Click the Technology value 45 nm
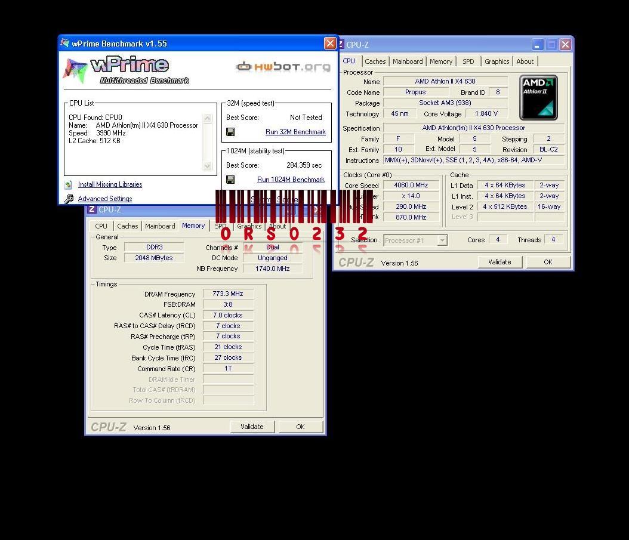629x540 pixels. (x=400, y=113)
